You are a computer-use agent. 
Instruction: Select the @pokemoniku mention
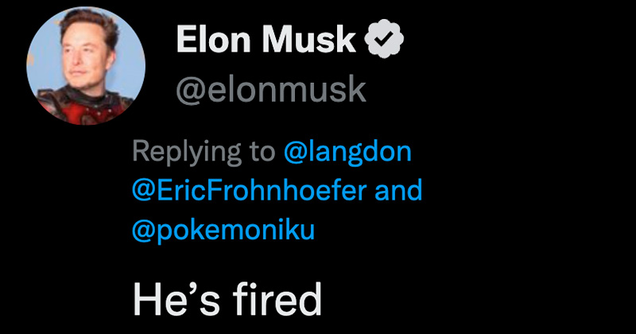tap(224, 231)
